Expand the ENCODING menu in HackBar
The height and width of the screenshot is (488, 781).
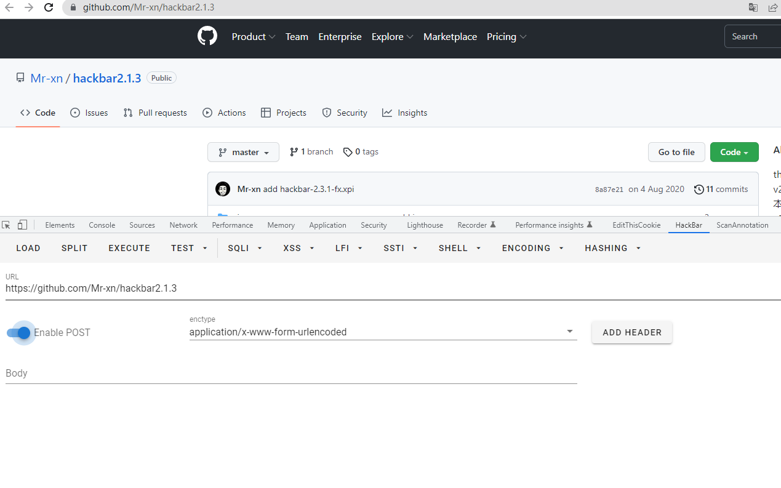click(x=533, y=248)
